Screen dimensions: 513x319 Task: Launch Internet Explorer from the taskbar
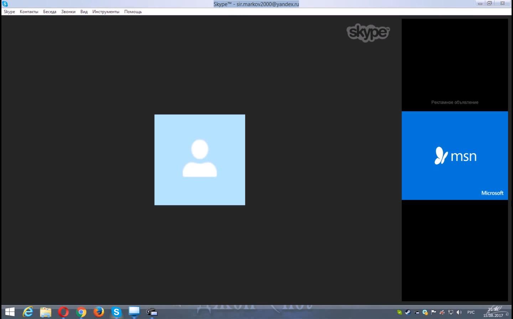[28, 312]
